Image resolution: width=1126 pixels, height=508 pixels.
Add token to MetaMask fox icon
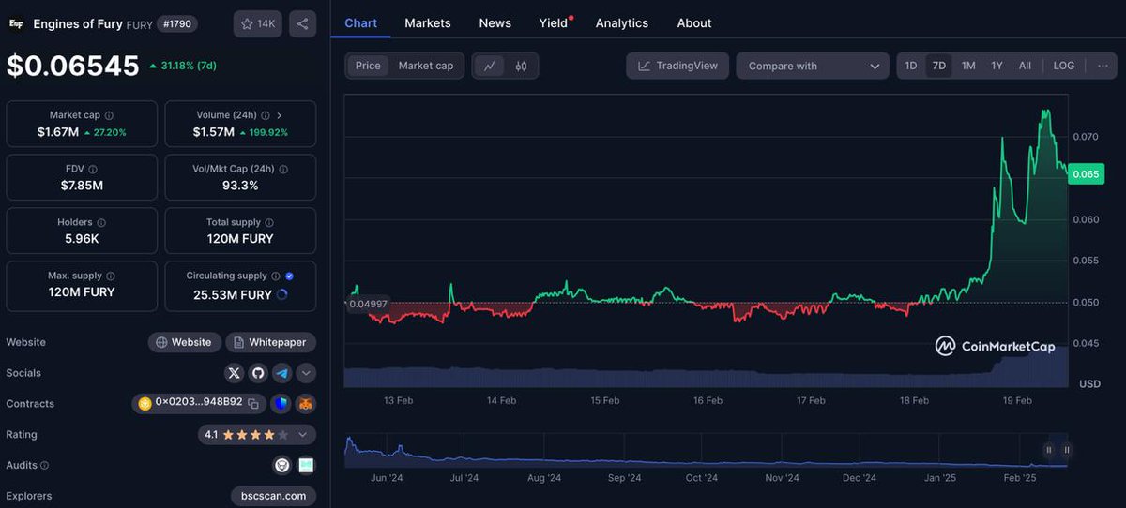coord(306,404)
